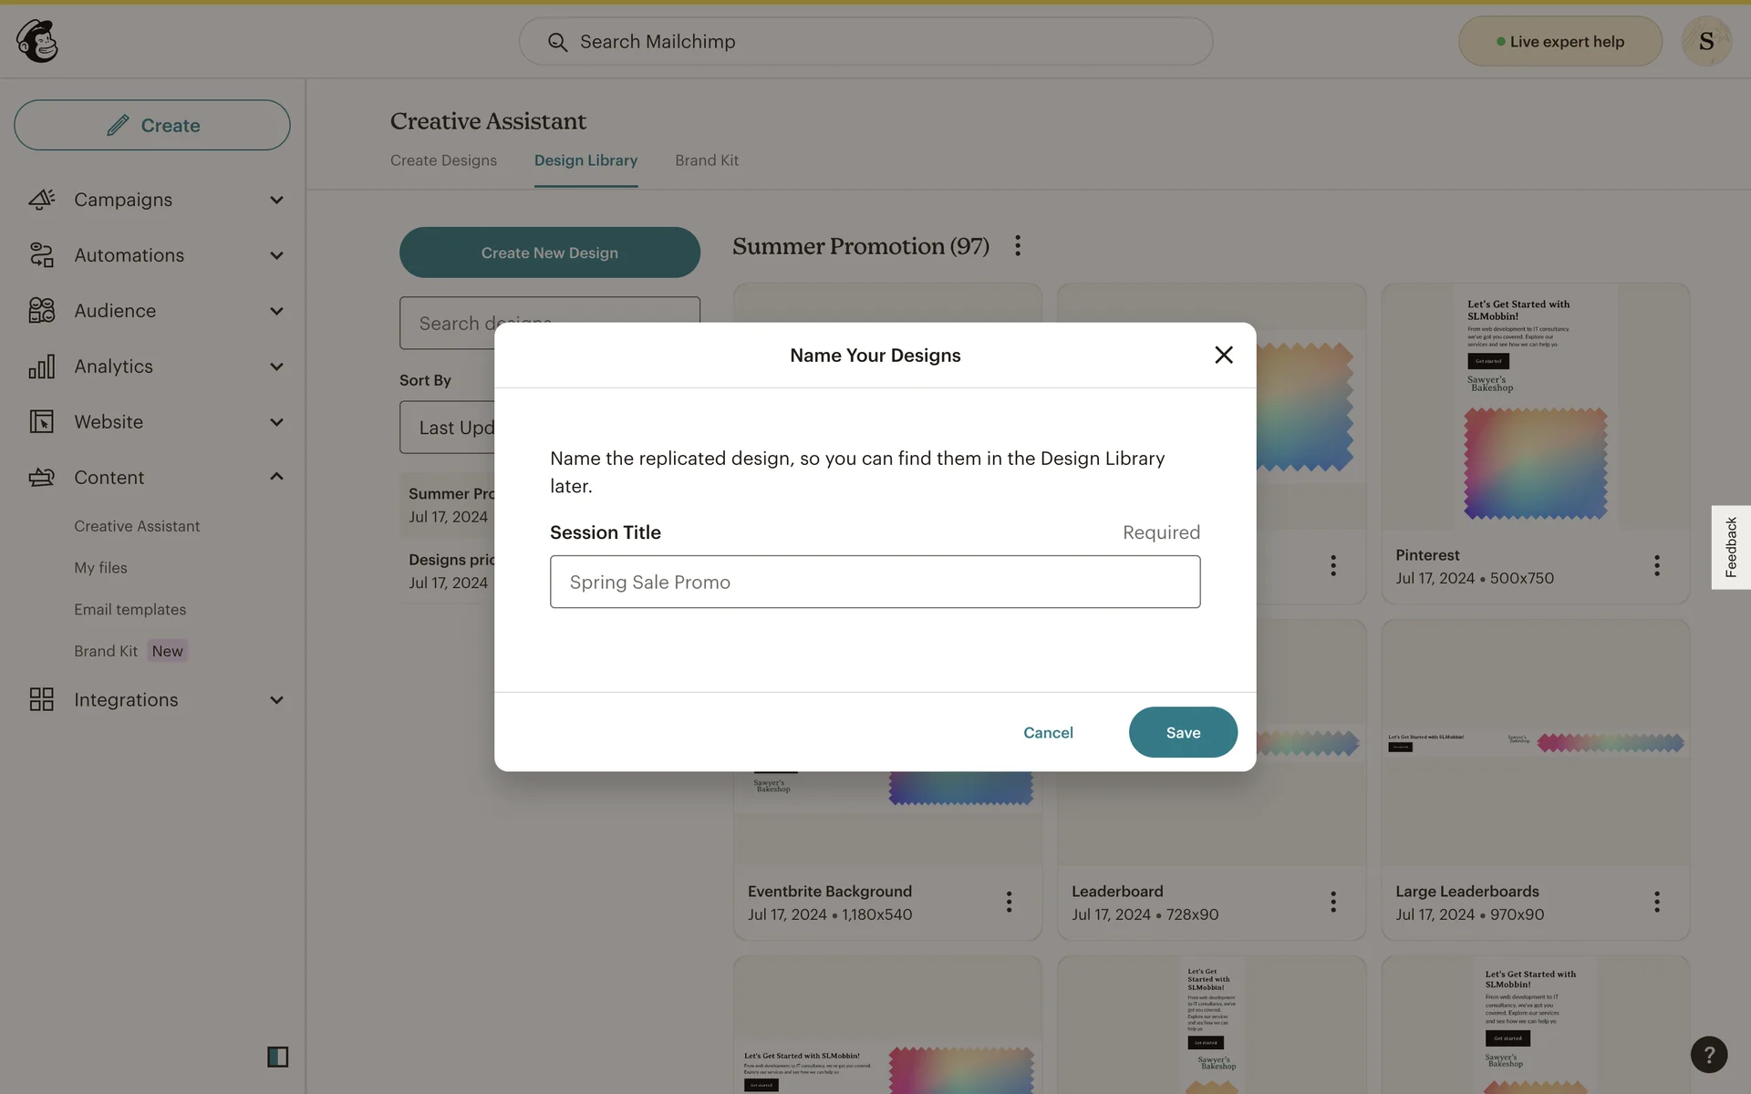Screen dimensions: 1751x1094
Task: Click the Integrations grid icon
Action: pyautogui.click(x=41, y=699)
